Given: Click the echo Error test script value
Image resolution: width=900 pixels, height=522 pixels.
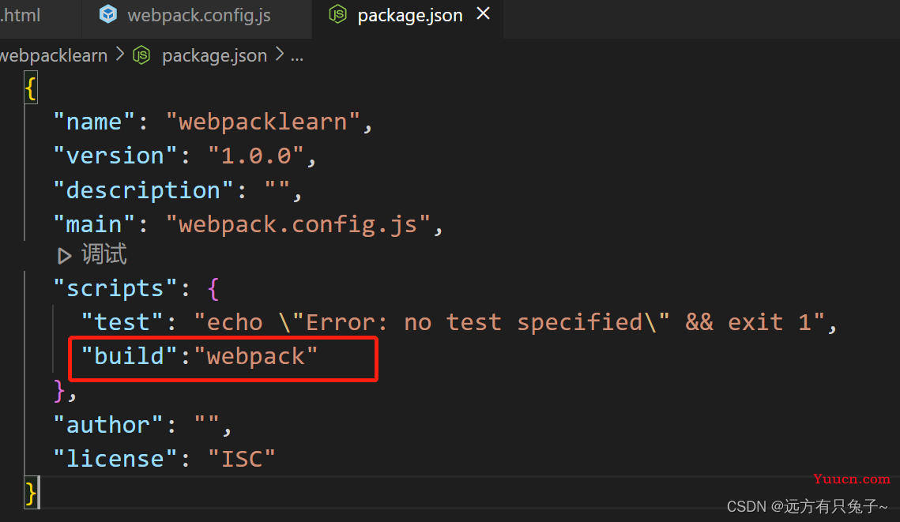Looking at the screenshot, I should point(510,321).
